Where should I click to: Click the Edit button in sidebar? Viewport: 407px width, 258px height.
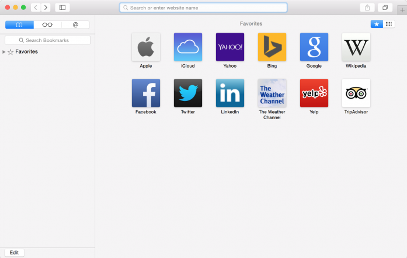click(14, 253)
